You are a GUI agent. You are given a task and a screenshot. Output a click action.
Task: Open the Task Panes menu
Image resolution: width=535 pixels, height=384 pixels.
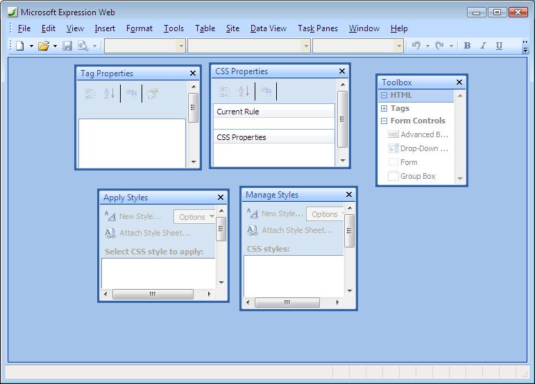tap(318, 28)
